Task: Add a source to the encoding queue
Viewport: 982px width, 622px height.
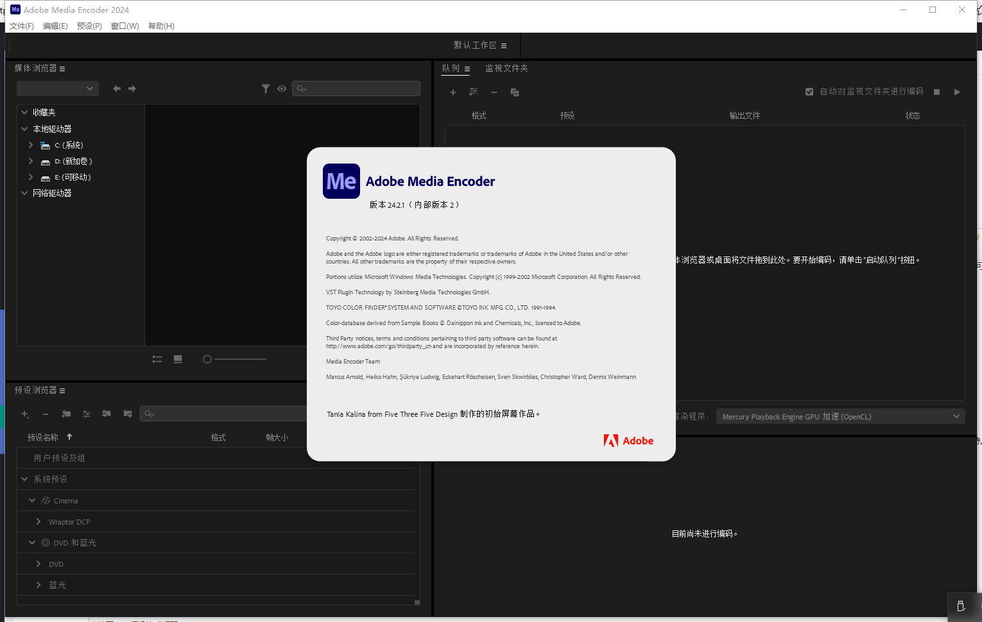Action: pos(453,92)
